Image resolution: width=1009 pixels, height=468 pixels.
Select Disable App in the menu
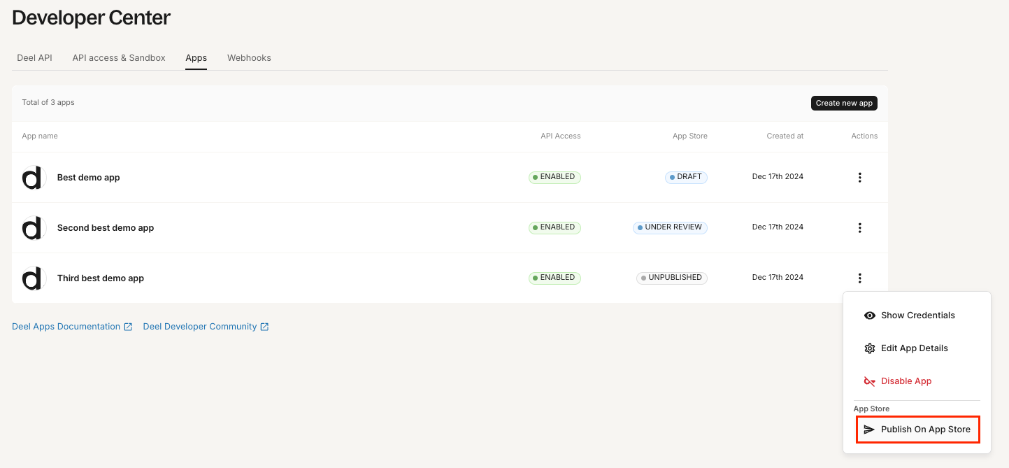(x=917, y=381)
